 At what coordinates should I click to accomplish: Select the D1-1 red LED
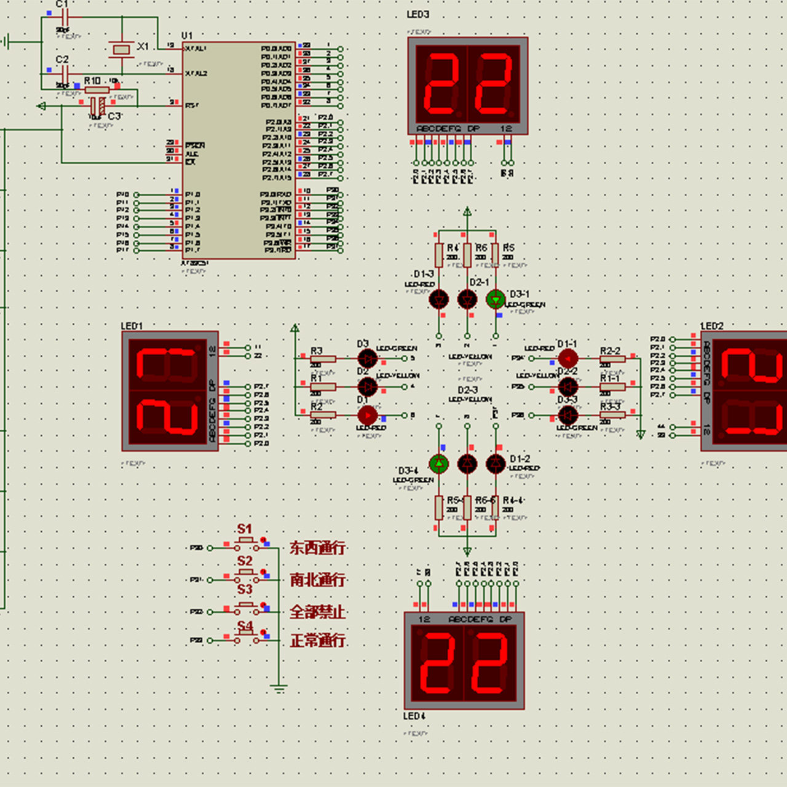coord(568,358)
